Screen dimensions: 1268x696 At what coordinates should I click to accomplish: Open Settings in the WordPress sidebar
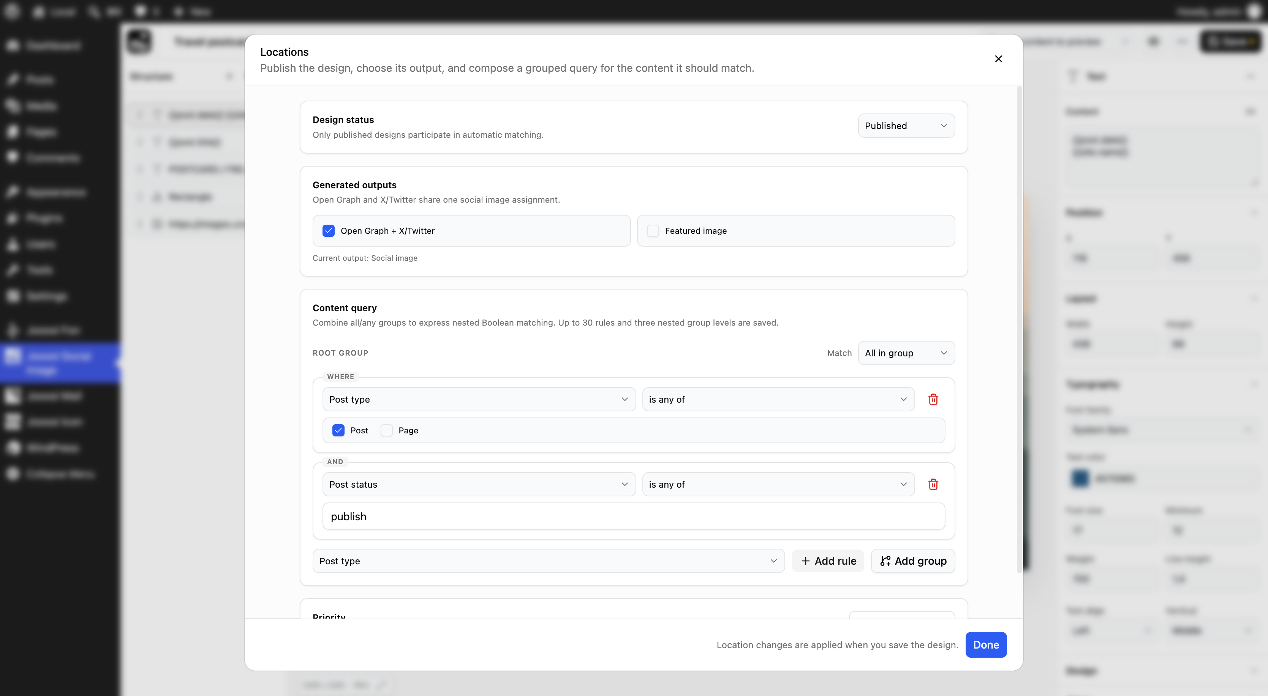click(x=46, y=296)
